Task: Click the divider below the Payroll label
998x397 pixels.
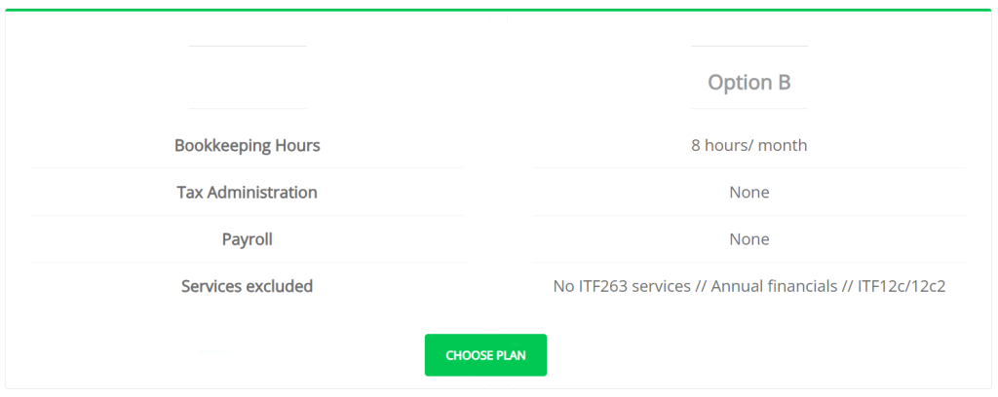Action: (x=247, y=262)
